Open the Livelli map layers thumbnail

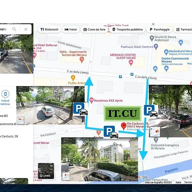pyautogui.click(x=46, y=171)
